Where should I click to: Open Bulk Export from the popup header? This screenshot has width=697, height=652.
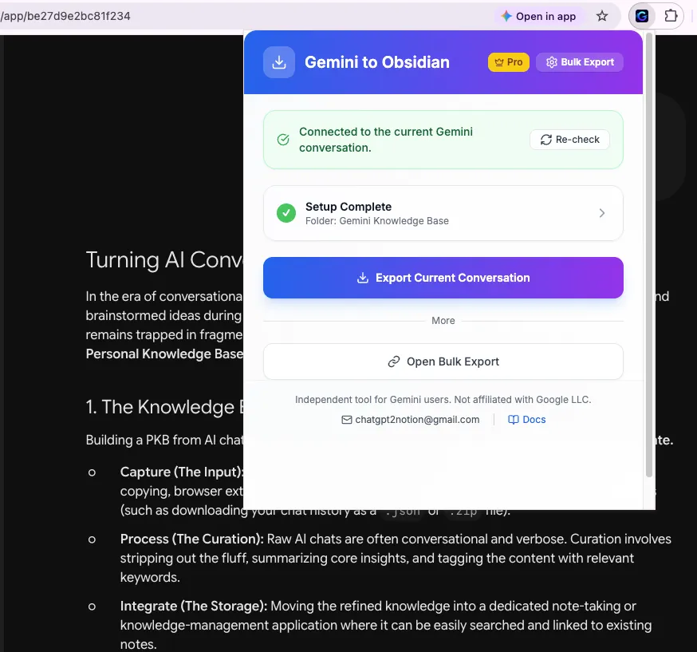coord(580,62)
